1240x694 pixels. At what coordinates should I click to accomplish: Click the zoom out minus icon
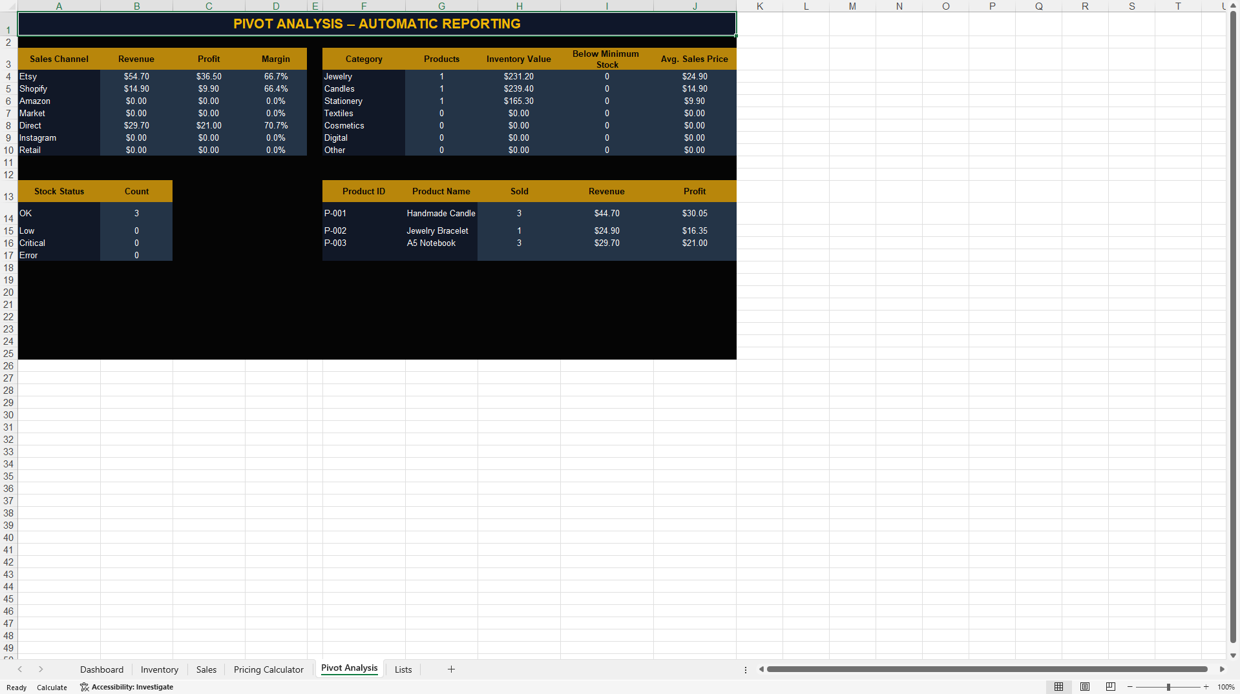[1130, 687]
